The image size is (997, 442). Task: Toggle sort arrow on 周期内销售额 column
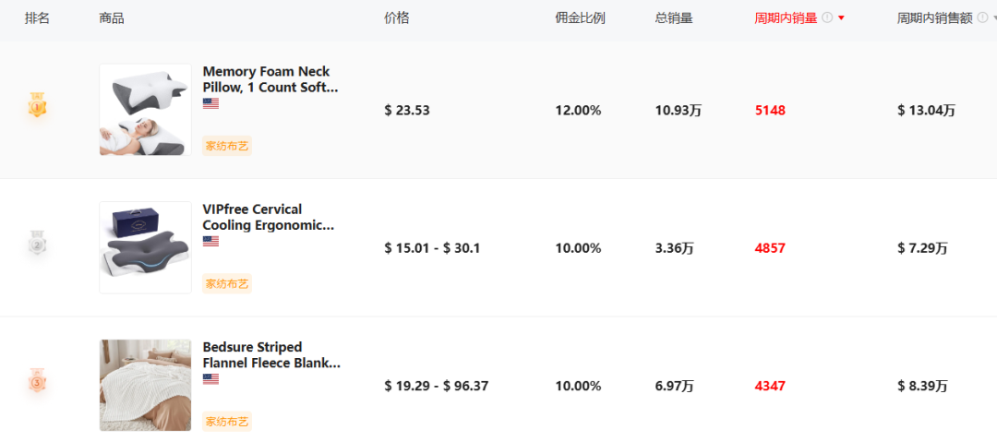(994, 18)
